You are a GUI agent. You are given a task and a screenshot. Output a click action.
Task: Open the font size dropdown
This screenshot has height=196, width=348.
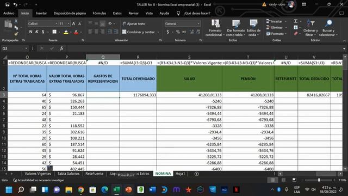[x=69, y=23]
